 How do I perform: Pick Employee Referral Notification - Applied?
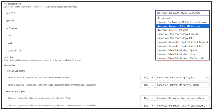click(x=182, y=50)
